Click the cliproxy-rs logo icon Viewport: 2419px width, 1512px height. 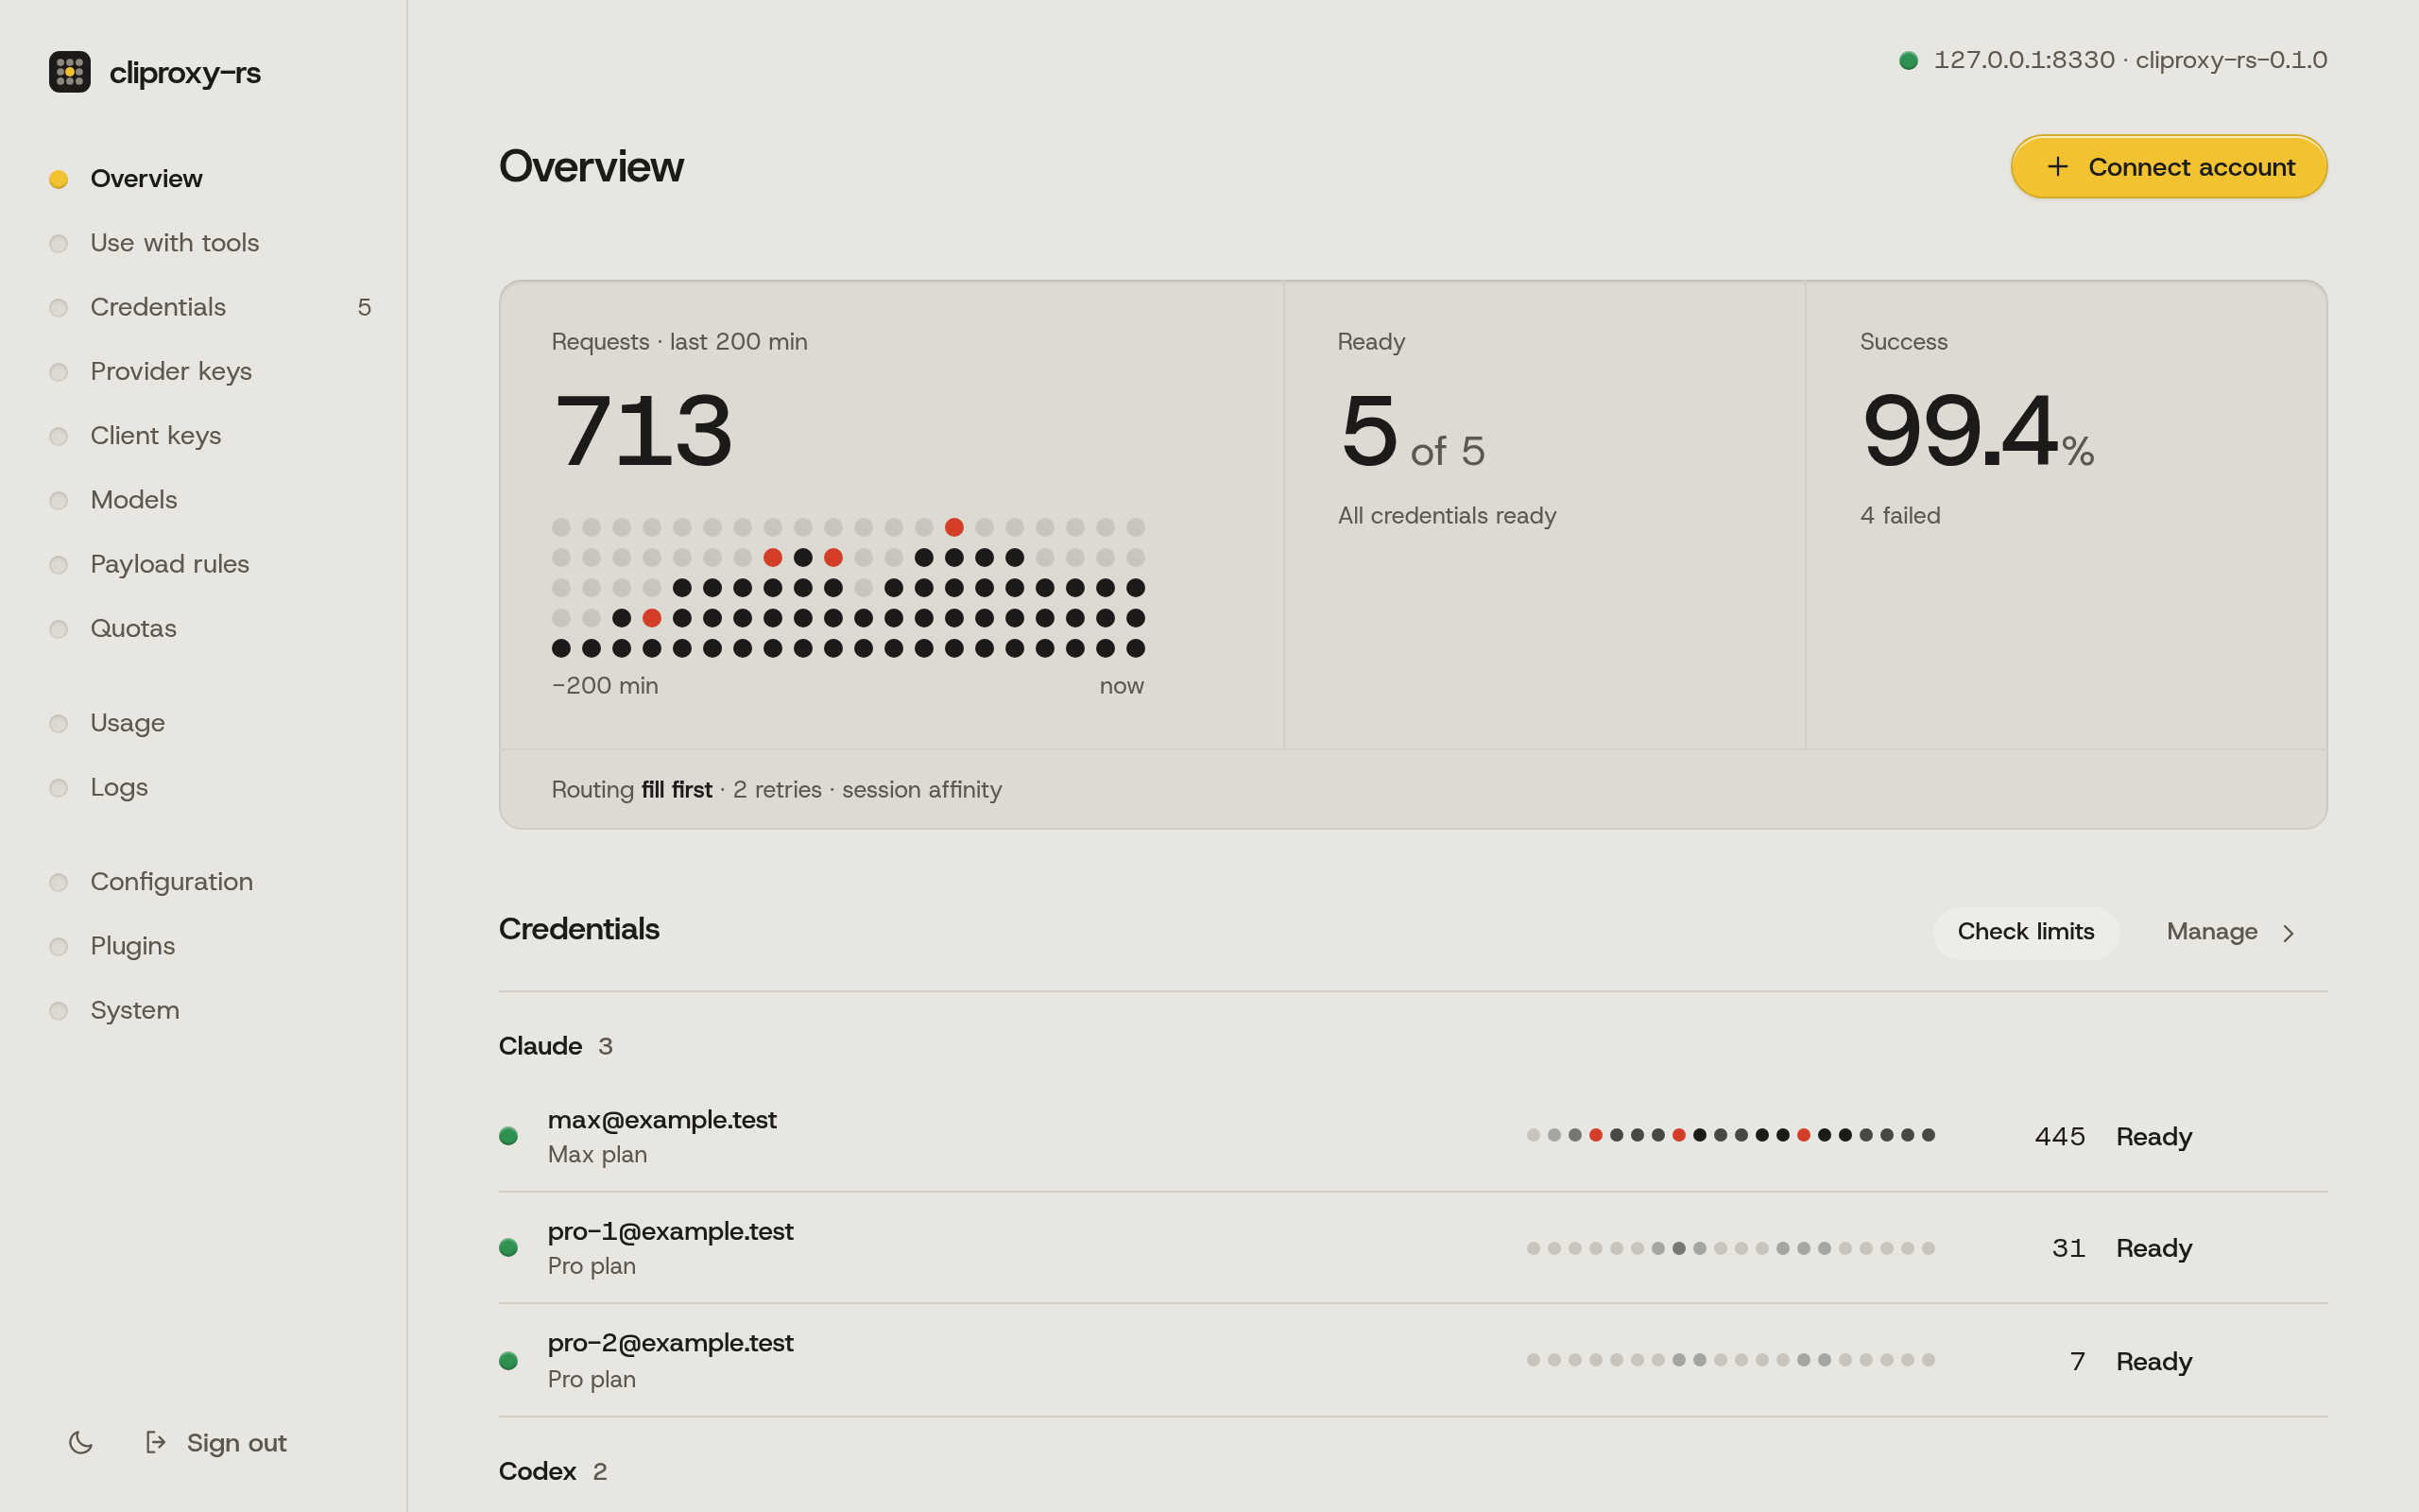tap(70, 72)
